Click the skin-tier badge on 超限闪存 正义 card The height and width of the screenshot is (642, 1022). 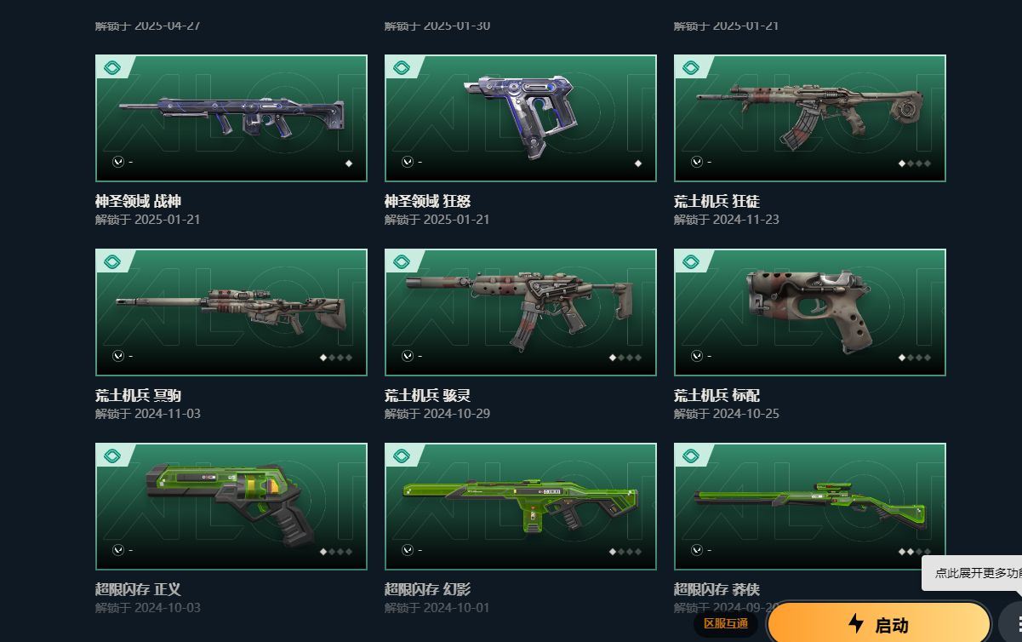coord(111,456)
